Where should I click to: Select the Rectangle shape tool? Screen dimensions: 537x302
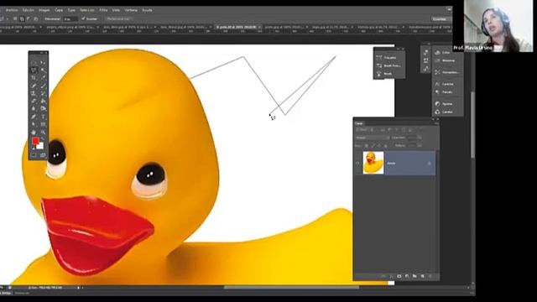coord(43,124)
